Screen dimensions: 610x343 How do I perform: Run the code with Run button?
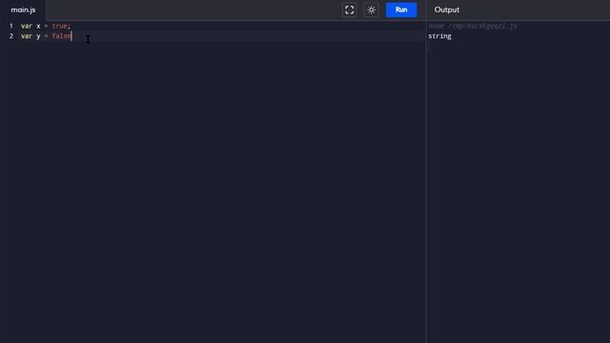click(x=401, y=10)
